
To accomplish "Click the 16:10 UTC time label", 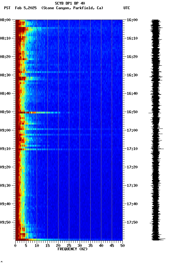I will (132, 38).
